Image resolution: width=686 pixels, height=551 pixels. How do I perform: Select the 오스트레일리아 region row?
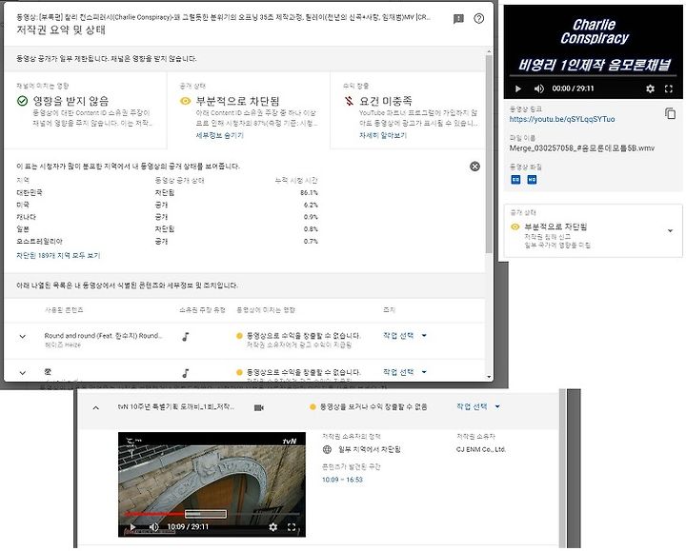click(x=167, y=241)
